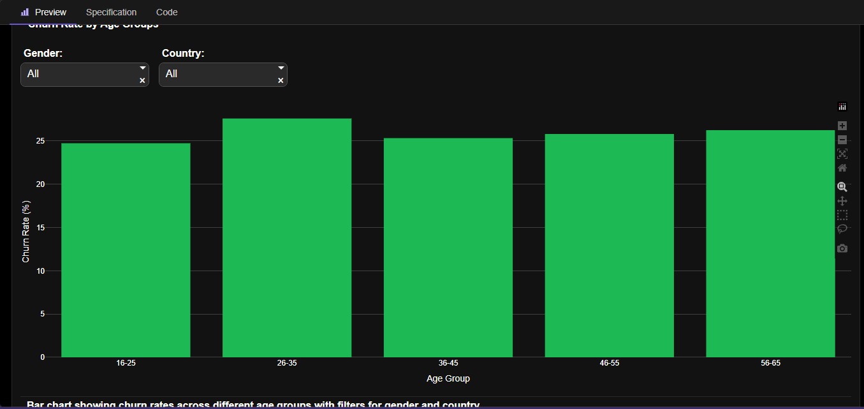Click the 'Churn Rate (%)' axis title
This screenshot has height=409, width=864.
click(26, 231)
